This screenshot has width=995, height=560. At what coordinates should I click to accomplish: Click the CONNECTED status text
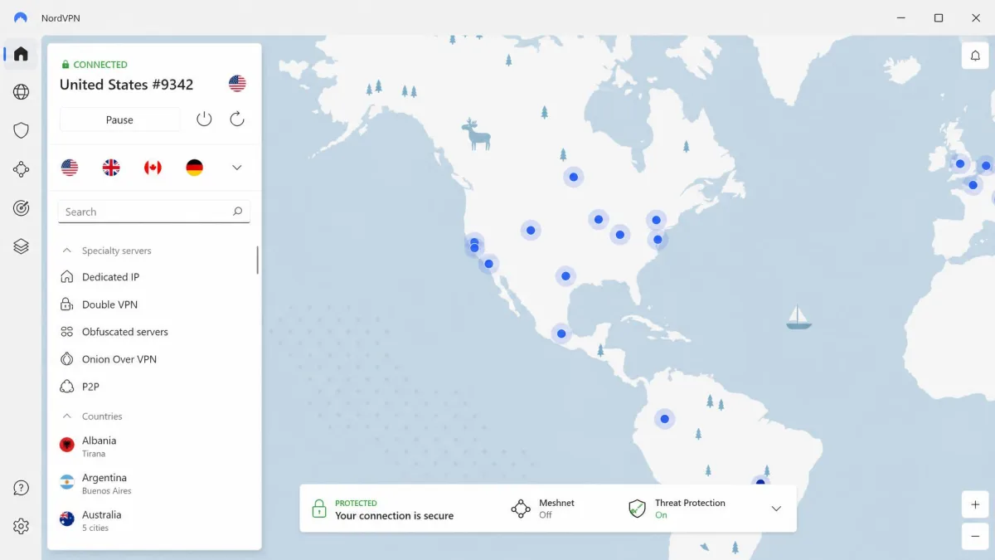coord(100,65)
